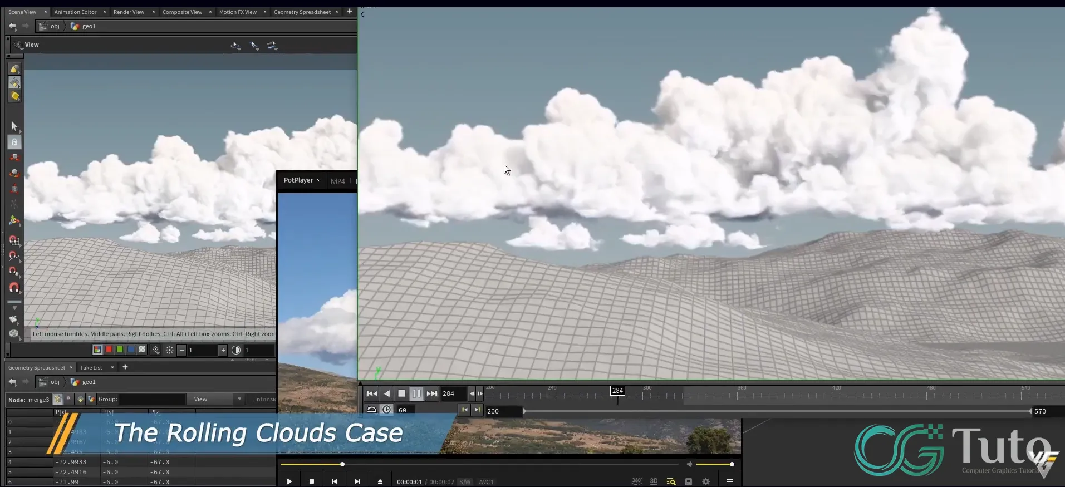Click the current frame field showing 284

point(453,393)
